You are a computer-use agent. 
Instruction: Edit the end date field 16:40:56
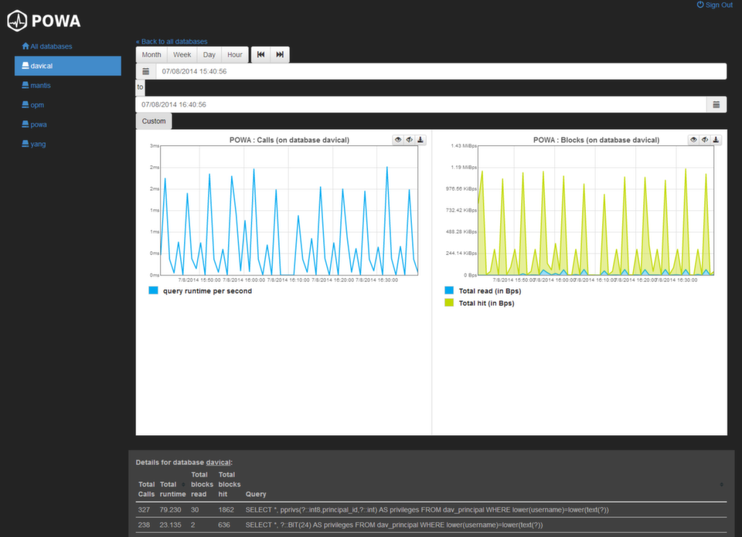click(421, 104)
